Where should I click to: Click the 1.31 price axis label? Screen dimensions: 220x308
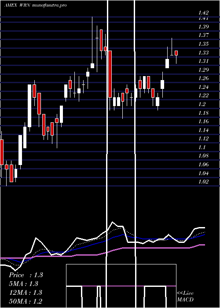click(203, 61)
